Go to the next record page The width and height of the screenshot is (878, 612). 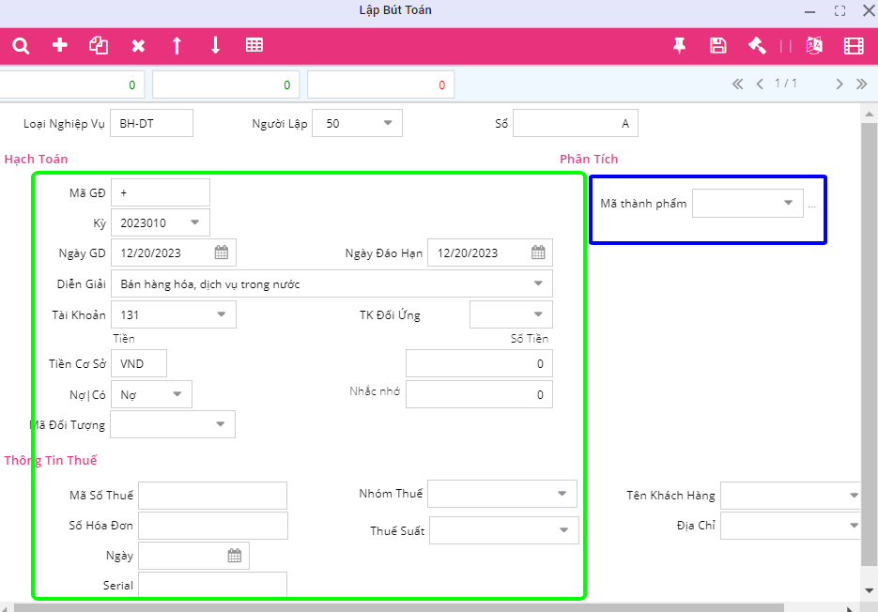pyautogui.click(x=839, y=84)
